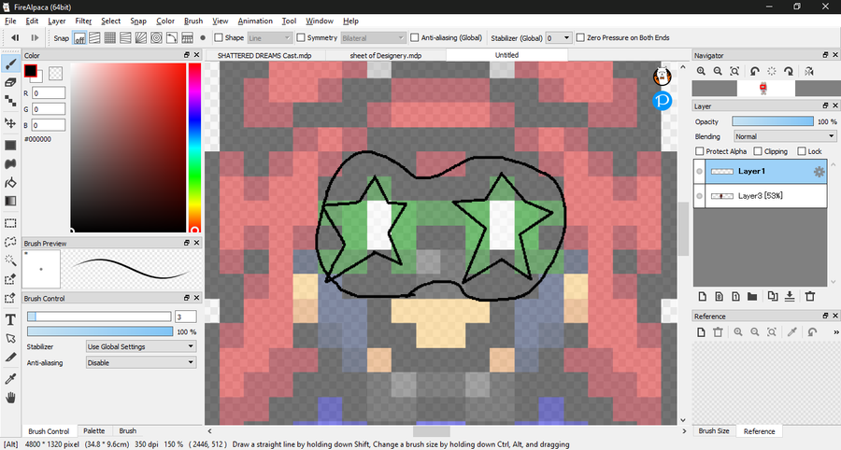This screenshot has width=841, height=450.
Task: Select the Bucket fill tool
Action: (x=10, y=182)
